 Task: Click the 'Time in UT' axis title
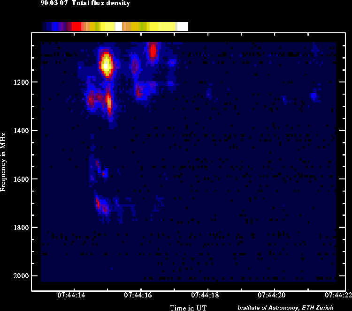click(x=188, y=308)
